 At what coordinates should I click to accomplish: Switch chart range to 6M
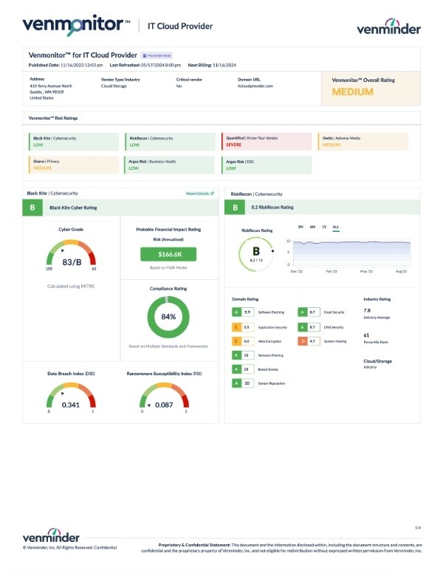pyautogui.click(x=312, y=227)
